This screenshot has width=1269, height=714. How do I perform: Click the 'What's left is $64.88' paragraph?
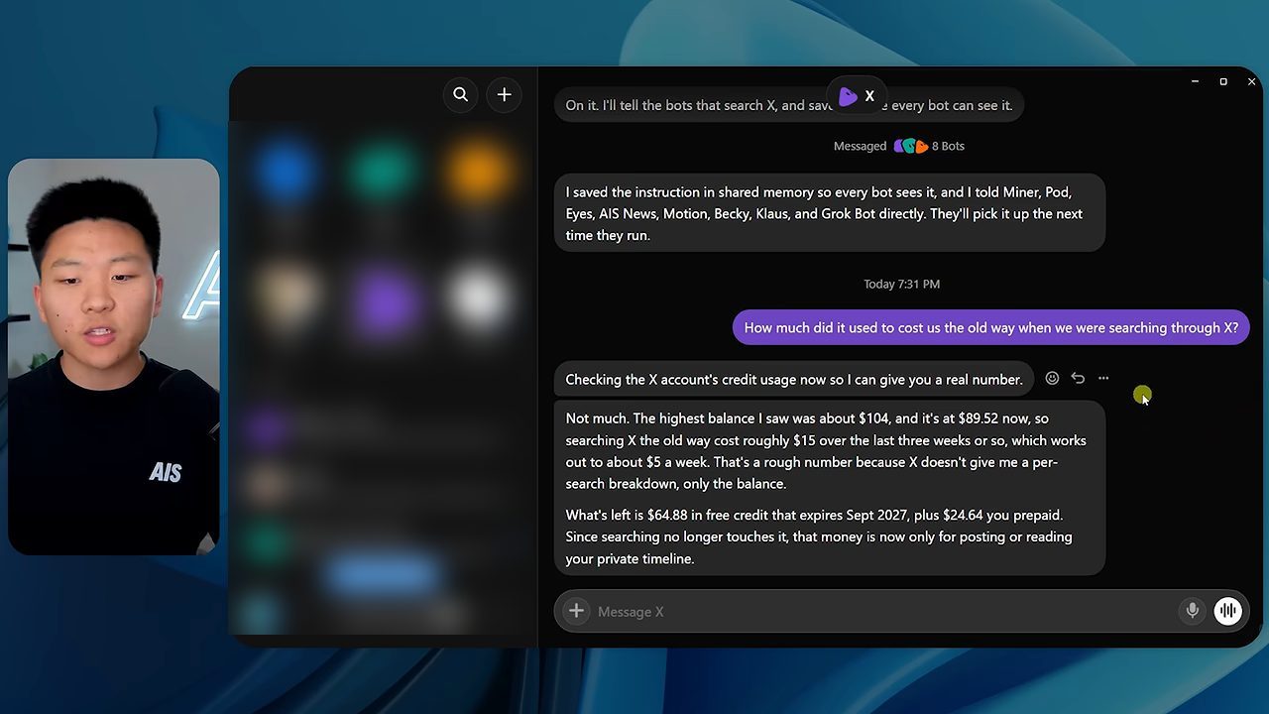pos(819,536)
